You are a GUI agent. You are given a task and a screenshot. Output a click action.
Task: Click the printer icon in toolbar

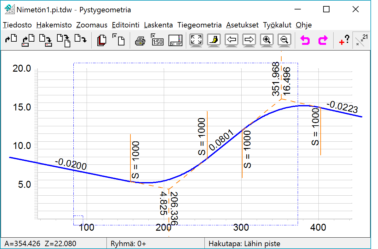[140, 40]
